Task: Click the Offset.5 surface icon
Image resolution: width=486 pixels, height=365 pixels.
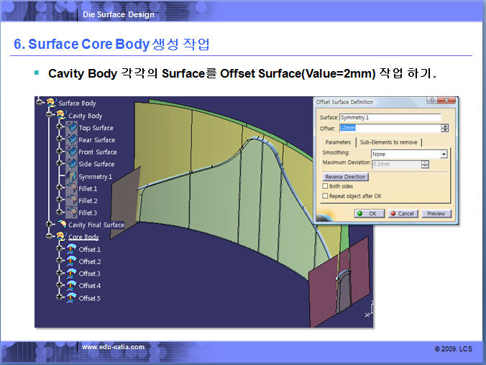Action: click(71, 297)
